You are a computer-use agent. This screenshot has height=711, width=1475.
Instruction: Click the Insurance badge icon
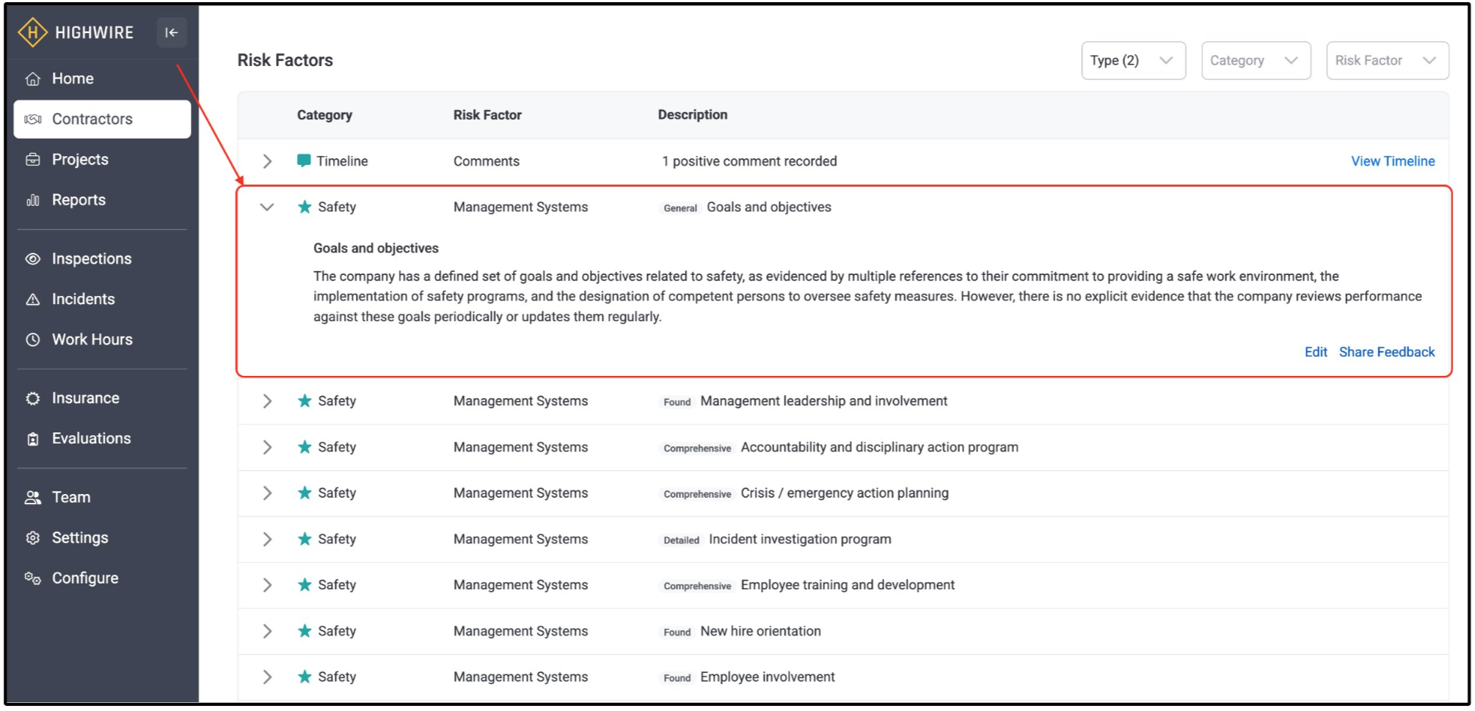[33, 398]
